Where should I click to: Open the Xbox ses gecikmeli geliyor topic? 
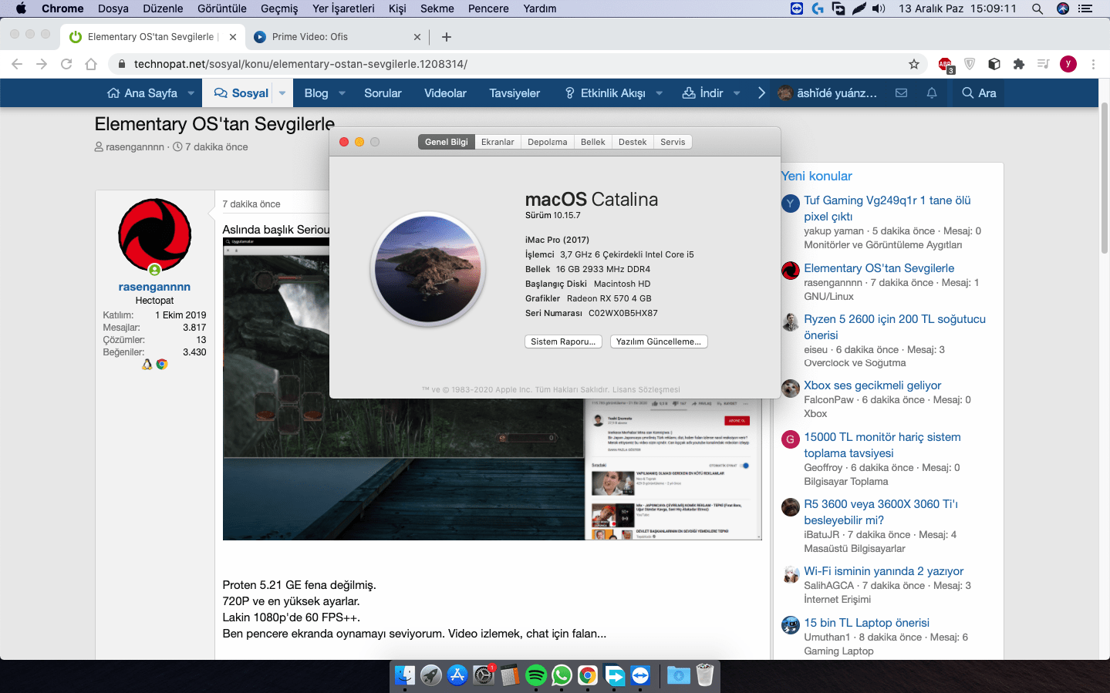click(872, 385)
